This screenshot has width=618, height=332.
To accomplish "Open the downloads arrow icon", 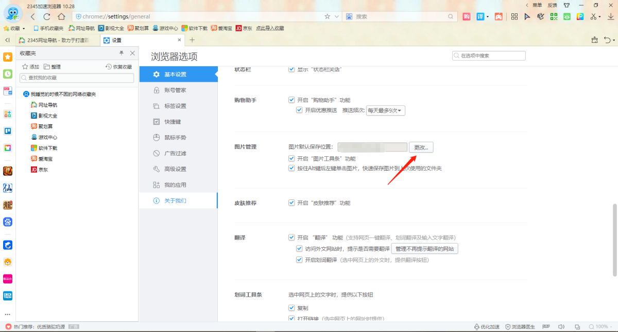I will pos(610,16).
